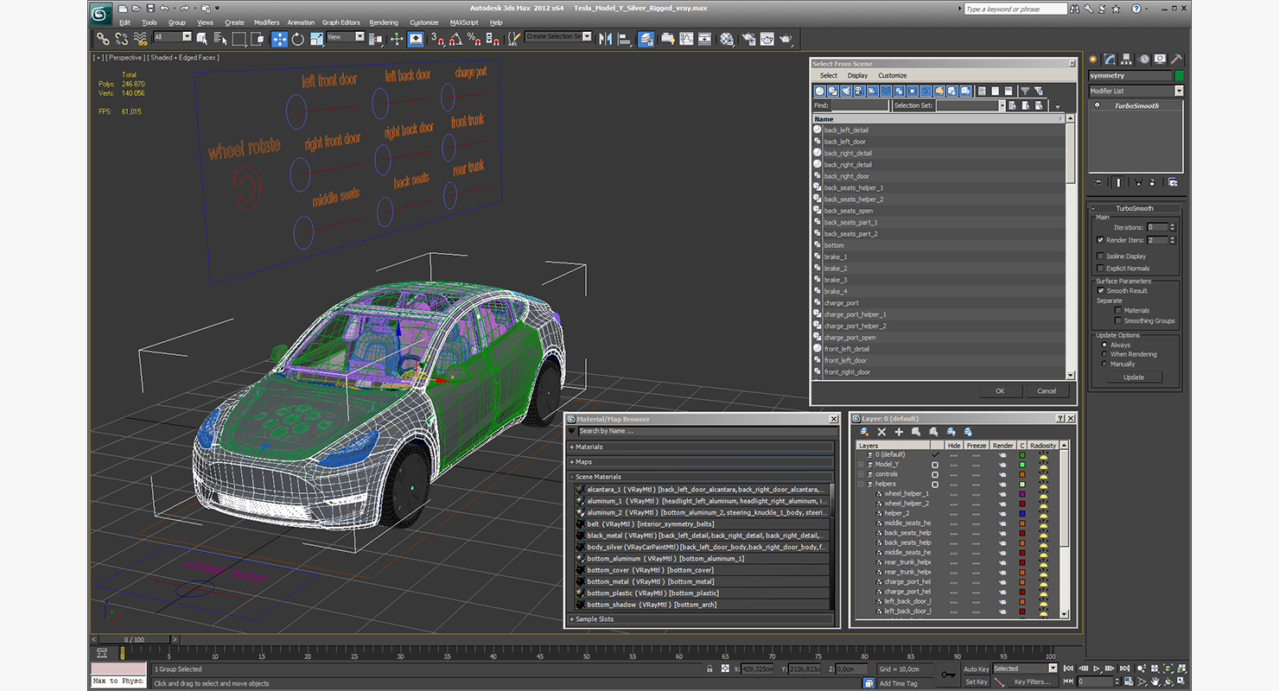Toggle the Render Iters checkbox

pyautogui.click(x=1100, y=240)
